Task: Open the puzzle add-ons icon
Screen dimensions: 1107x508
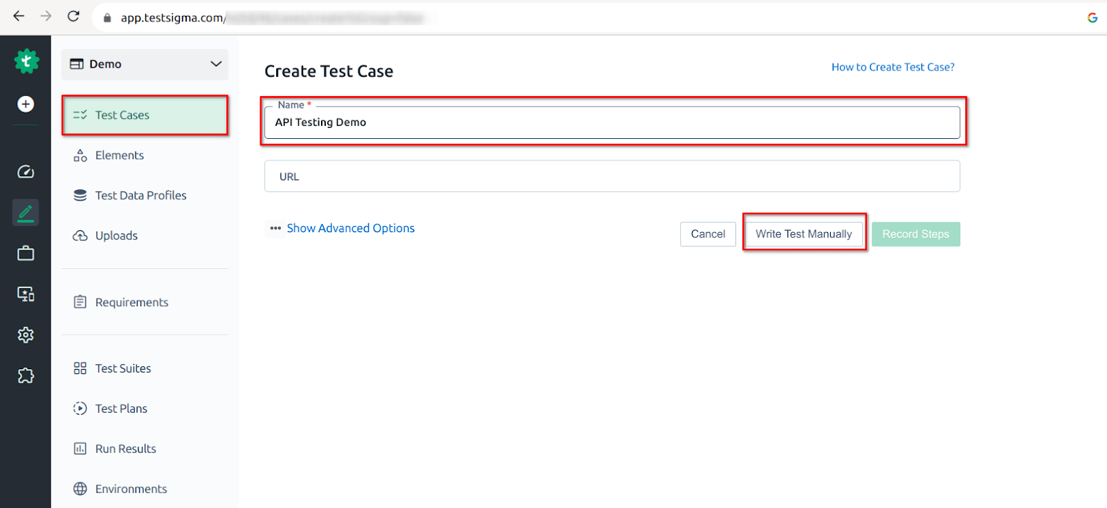Action: (26, 375)
